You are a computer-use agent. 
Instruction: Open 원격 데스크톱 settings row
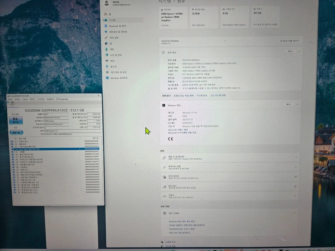click(x=230, y=167)
